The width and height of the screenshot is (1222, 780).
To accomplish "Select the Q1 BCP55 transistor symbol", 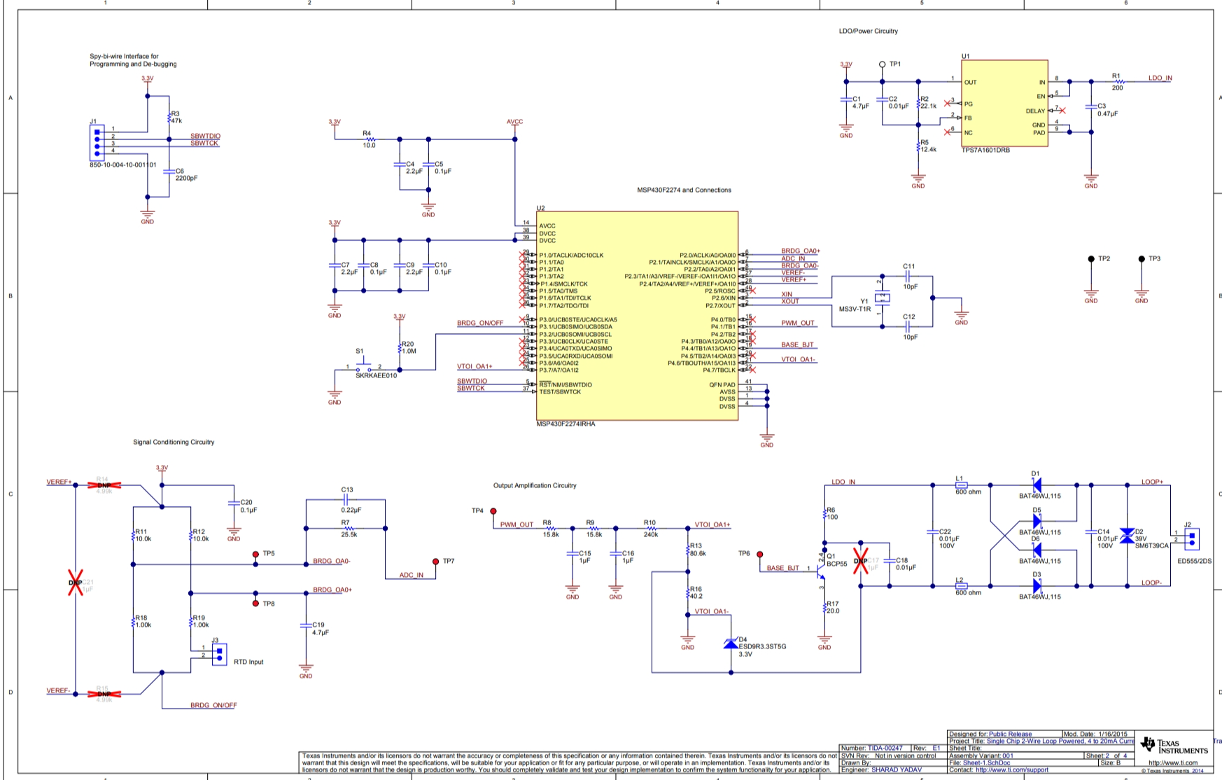I will click(822, 569).
